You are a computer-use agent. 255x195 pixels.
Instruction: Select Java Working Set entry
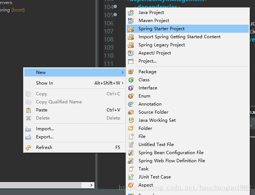pyautogui.click(x=188, y=120)
